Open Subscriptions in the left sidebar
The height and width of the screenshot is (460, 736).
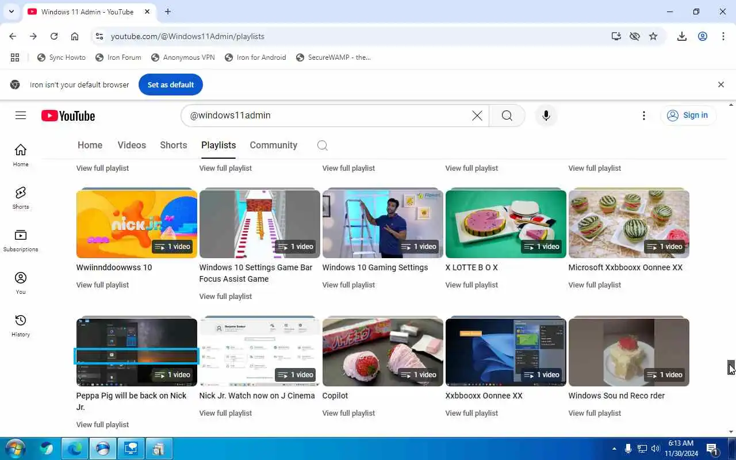pyautogui.click(x=21, y=240)
